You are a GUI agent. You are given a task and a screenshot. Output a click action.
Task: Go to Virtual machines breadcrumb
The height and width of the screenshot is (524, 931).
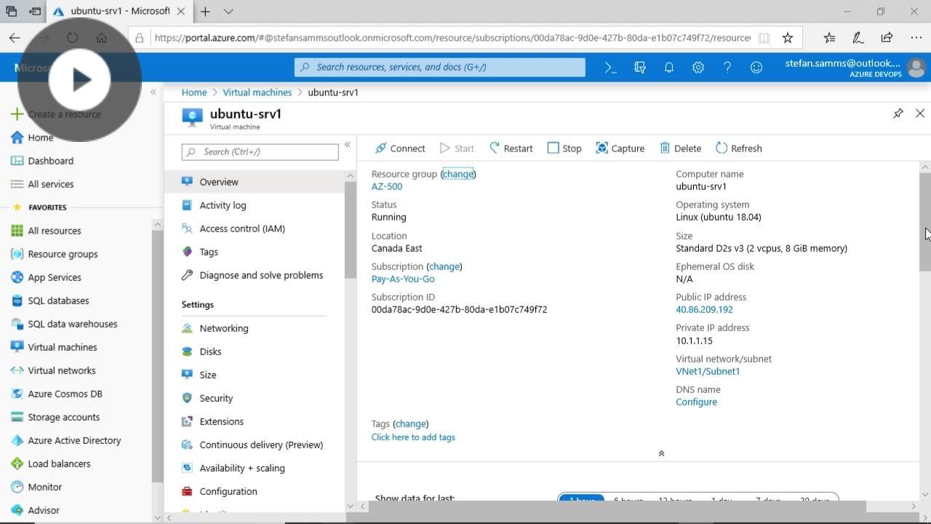click(x=257, y=92)
